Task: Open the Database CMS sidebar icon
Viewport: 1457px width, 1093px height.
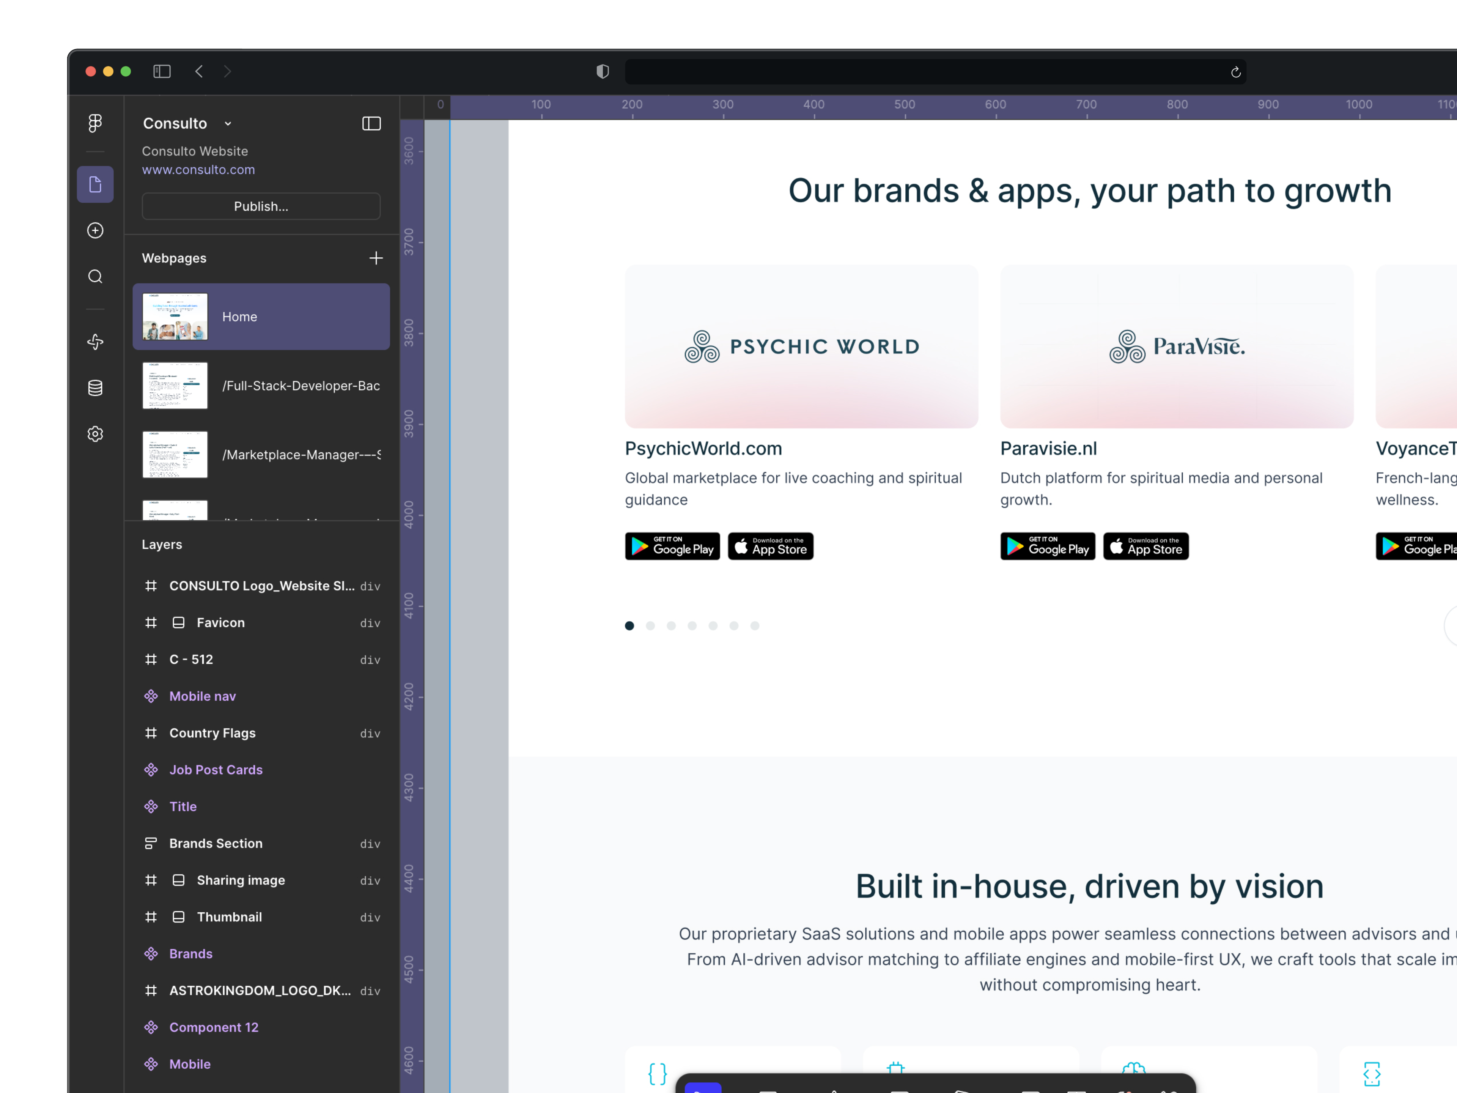Action: pyautogui.click(x=96, y=388)
